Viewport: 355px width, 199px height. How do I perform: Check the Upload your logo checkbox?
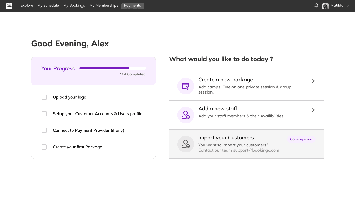[x=44, y=97]
